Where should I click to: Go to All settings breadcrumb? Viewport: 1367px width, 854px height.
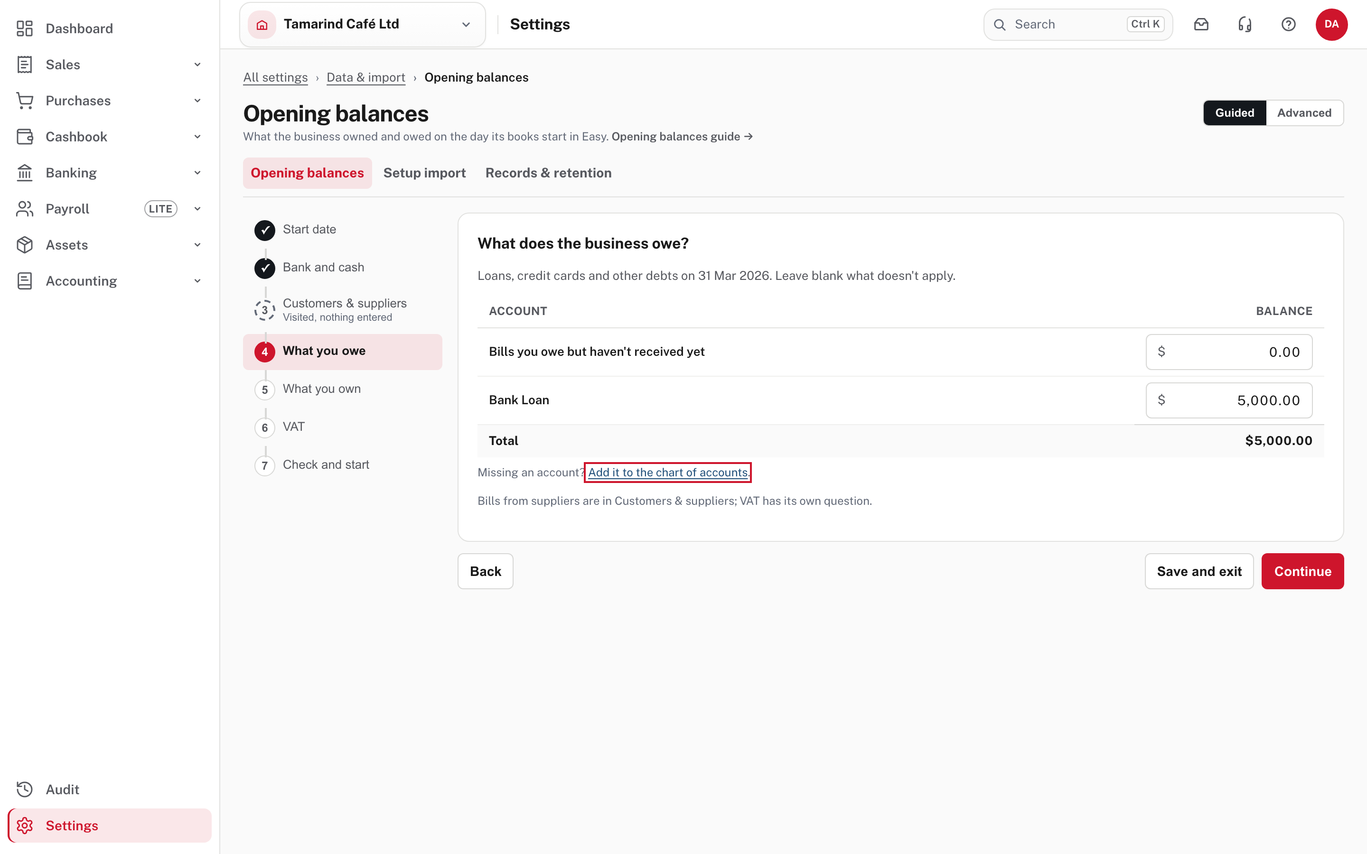pyautogui.click(x=276, y=77)
